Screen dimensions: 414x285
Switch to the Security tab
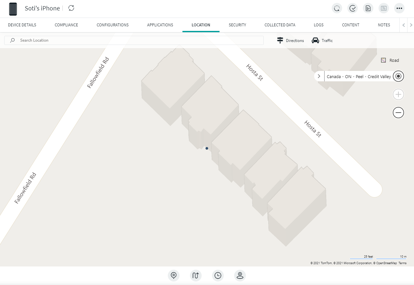pos(237,25)
